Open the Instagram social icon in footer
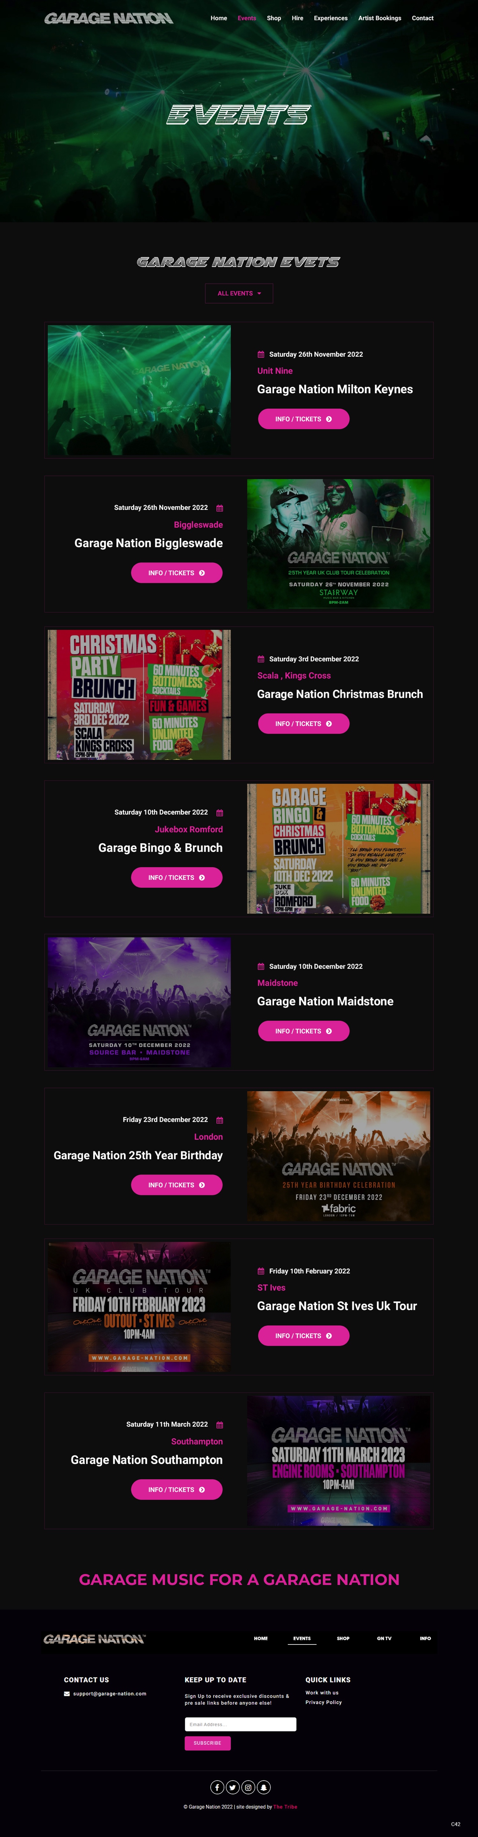478x1837 pixels. click(x=248, y=1786)
